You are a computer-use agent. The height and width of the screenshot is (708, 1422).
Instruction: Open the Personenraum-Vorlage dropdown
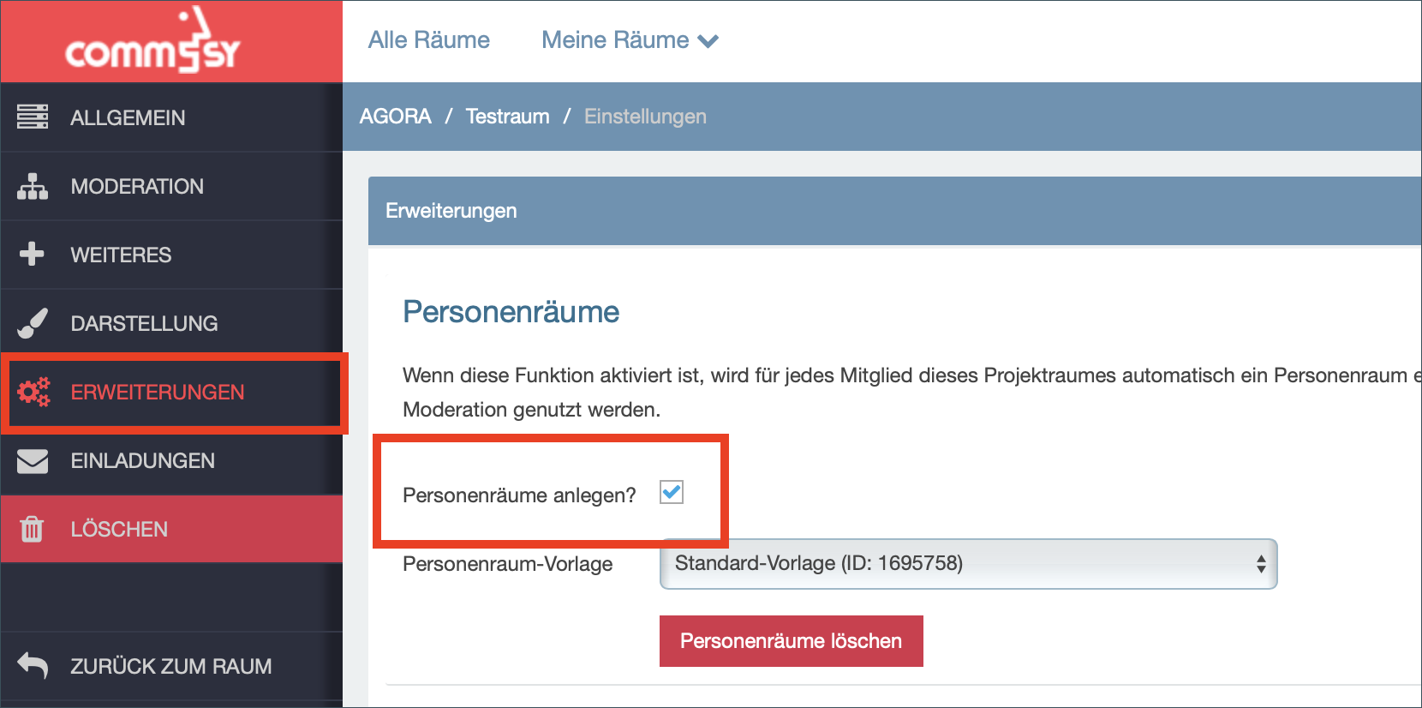point(968,563)
